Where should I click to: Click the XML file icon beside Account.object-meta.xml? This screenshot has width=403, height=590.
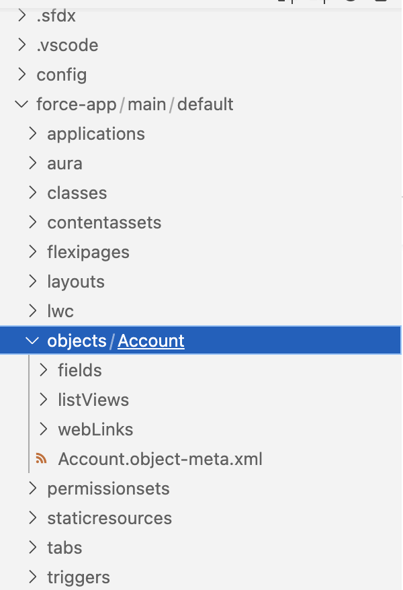click(x=42, y=459)
